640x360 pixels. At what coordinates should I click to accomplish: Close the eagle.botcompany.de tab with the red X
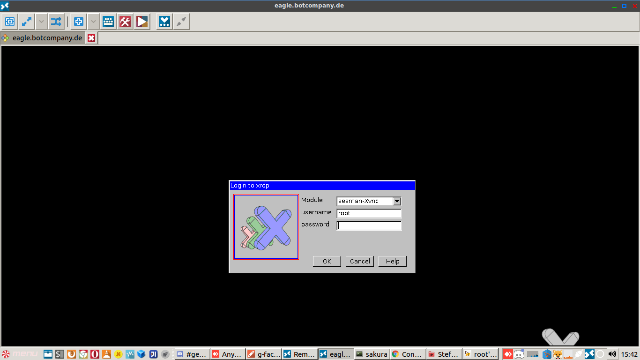92,38
